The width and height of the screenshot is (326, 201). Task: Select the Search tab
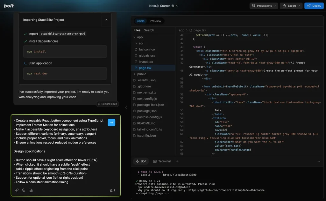[149, 30]
